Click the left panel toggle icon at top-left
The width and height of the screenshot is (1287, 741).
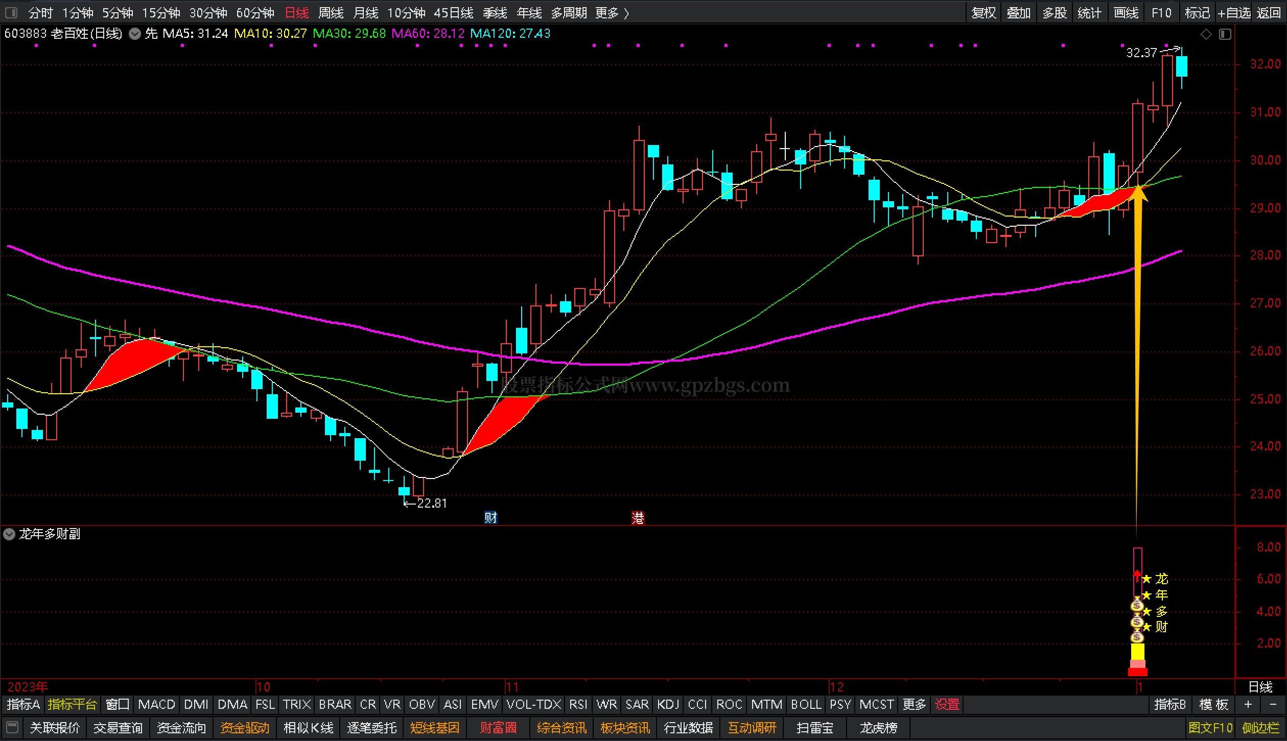click(x=11, y=12)
